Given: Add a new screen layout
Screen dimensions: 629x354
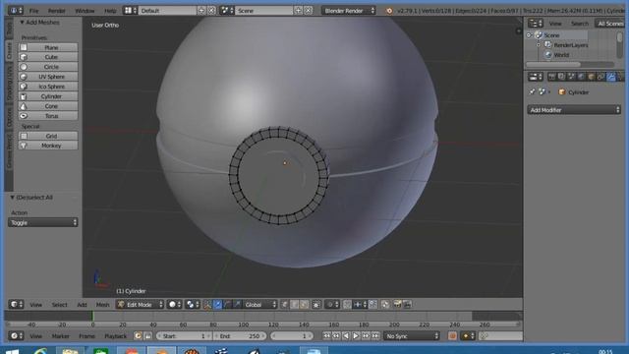Looking at the screenshot, I should tap(201, 11).
